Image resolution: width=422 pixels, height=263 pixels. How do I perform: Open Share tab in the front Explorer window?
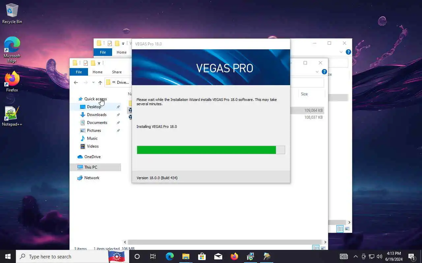point(117,72)
